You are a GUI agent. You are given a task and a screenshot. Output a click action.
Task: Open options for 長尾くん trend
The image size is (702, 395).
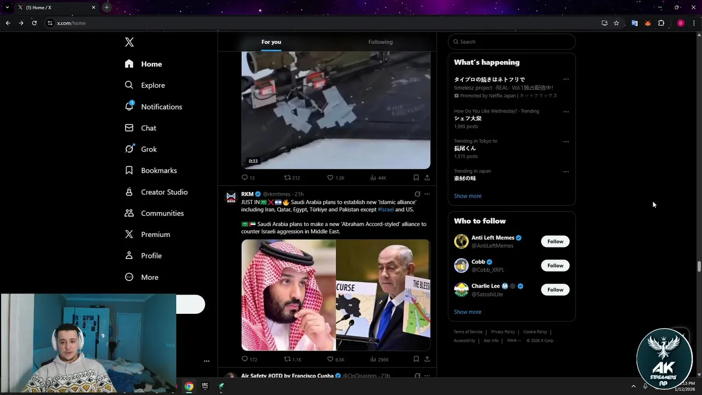click(566, 142)
